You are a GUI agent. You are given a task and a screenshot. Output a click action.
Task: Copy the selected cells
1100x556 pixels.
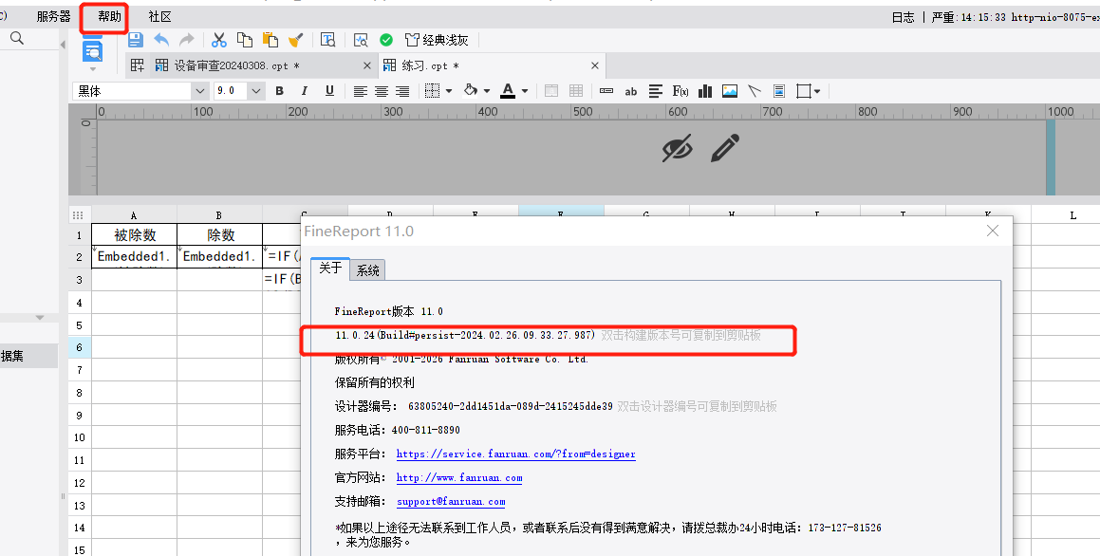click(x=244, y=40)
